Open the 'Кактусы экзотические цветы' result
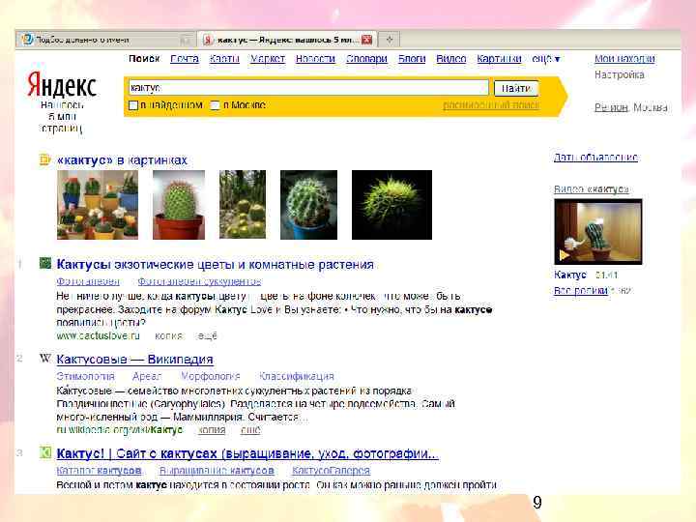Screen dimensions: 696x522 216,265
